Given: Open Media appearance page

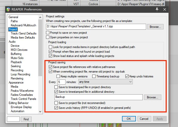Looking at the screenshot, I should click(14, 87).
